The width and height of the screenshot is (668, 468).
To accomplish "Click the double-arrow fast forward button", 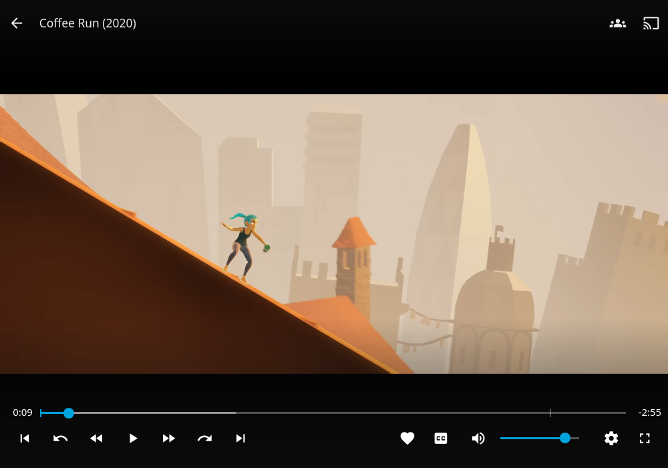I will point(169,438).
